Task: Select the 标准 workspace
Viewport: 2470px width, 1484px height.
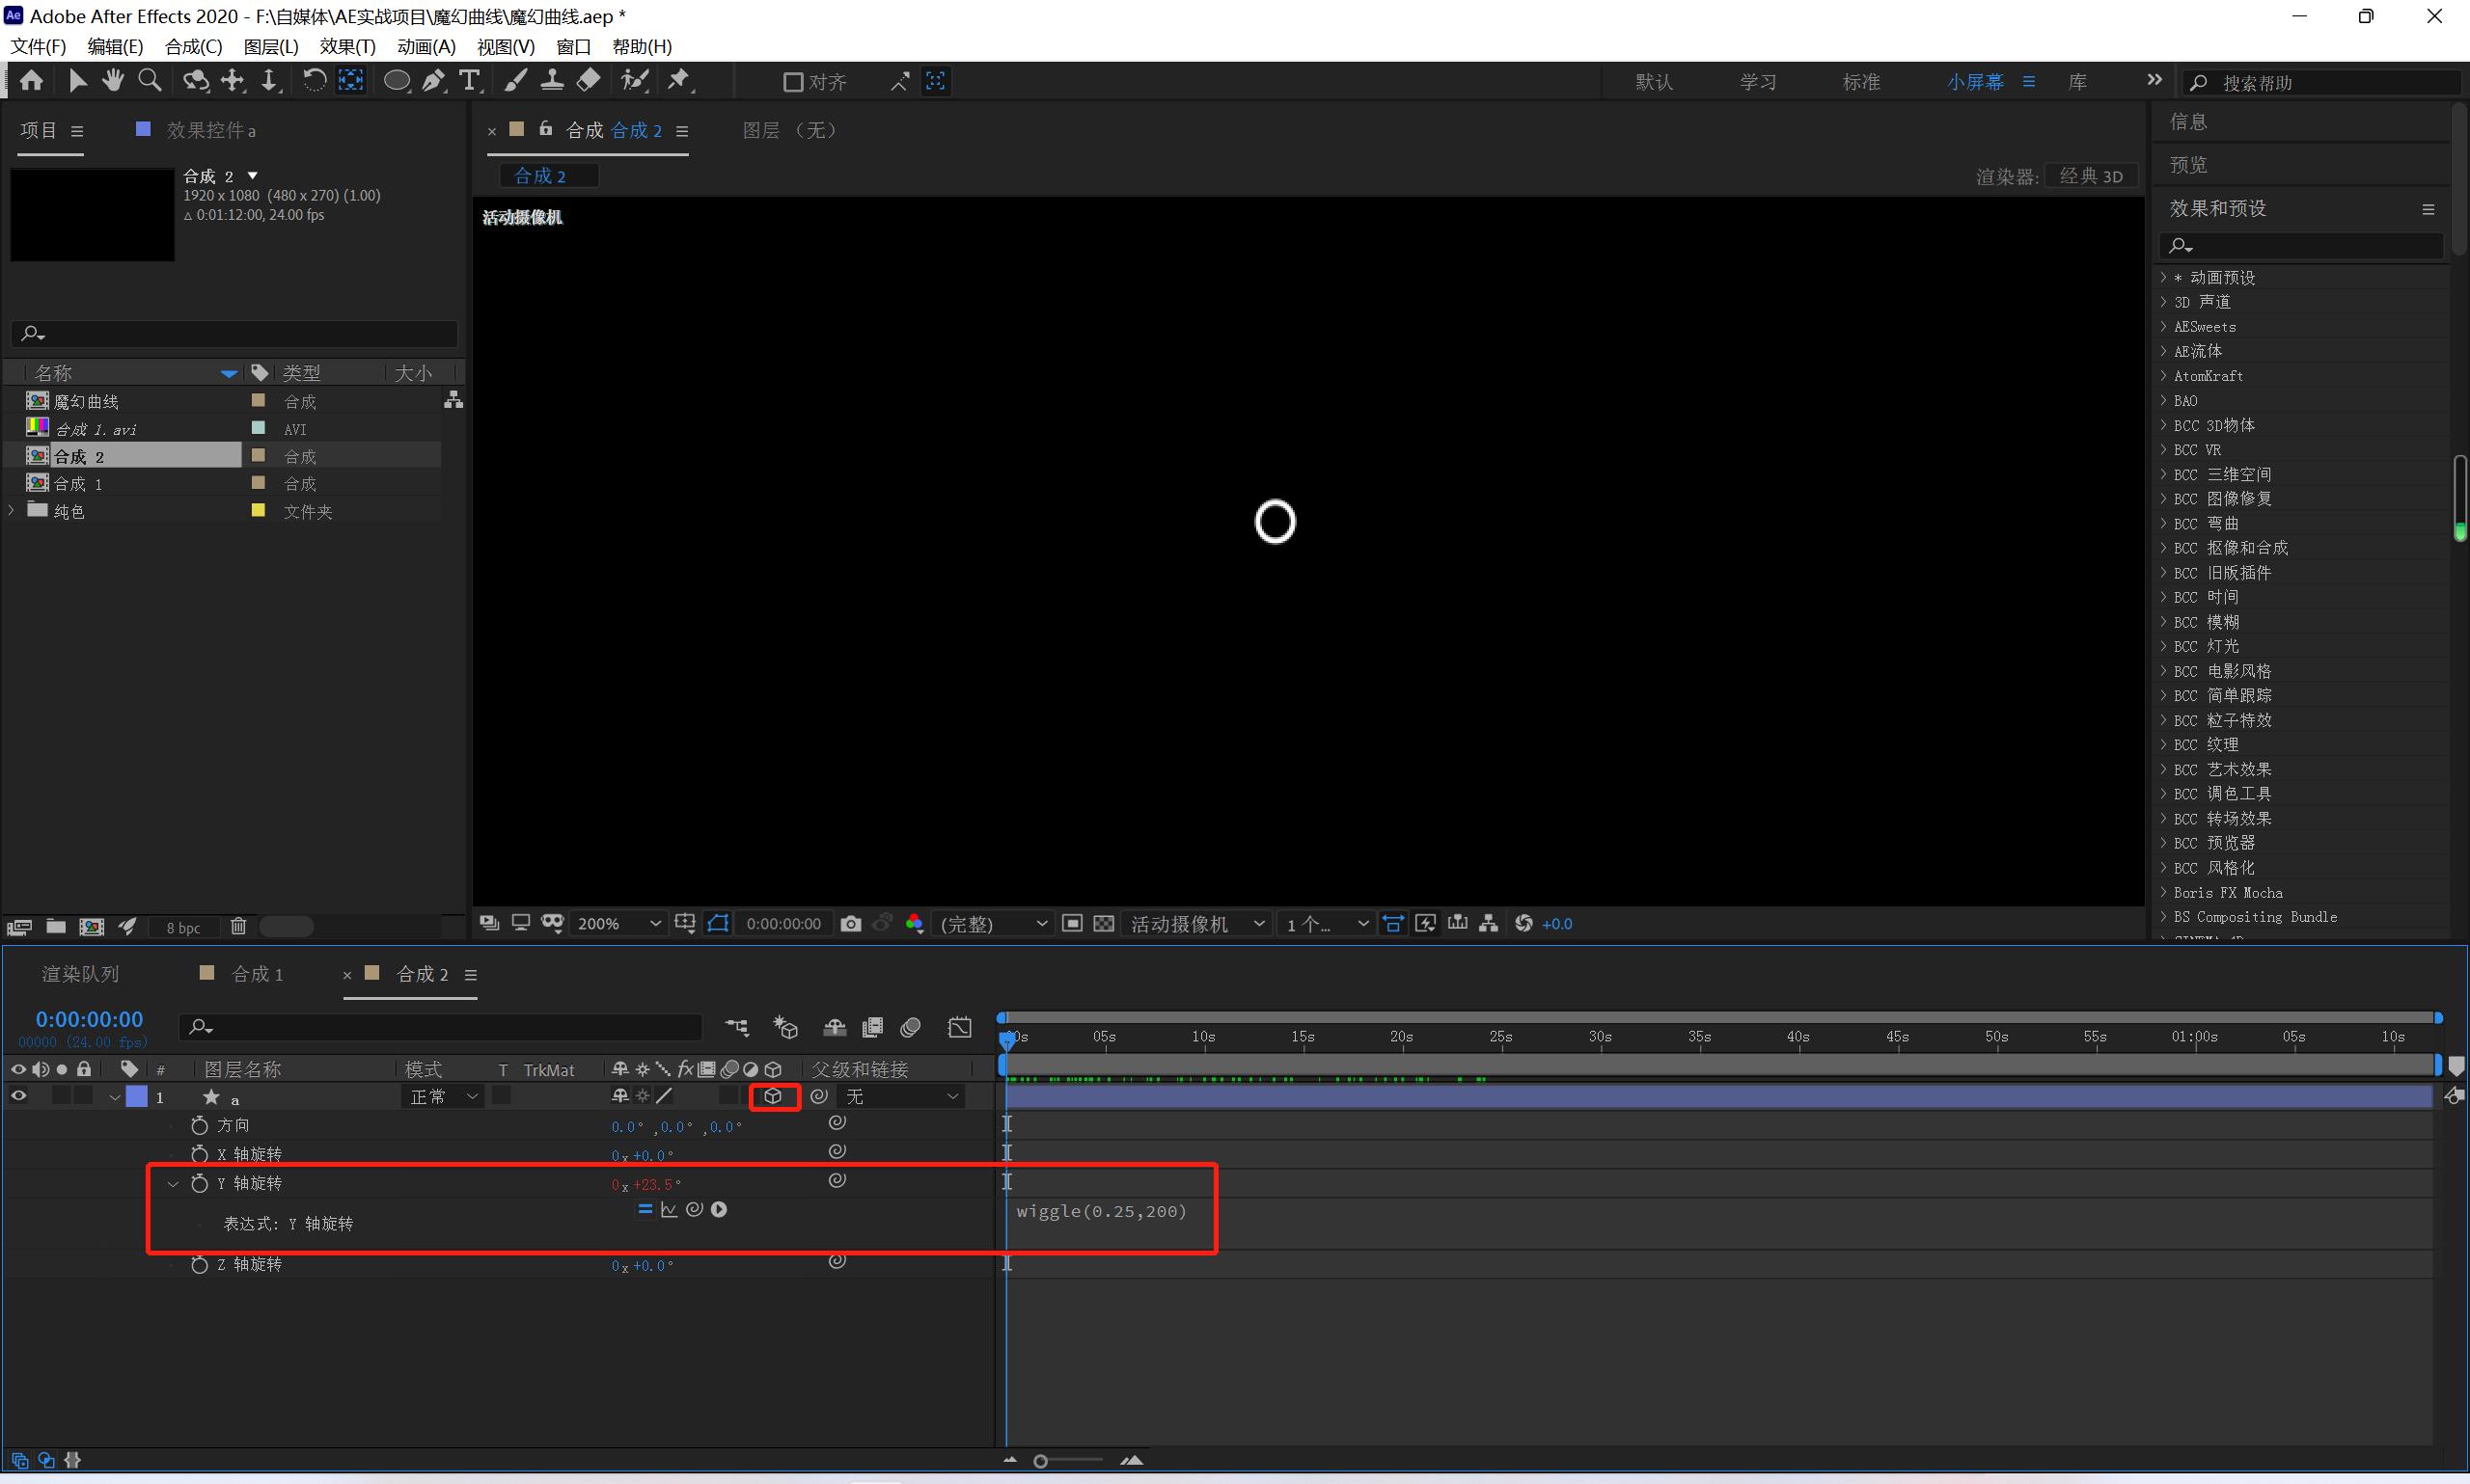Action: pyautogui.click(x=1861, y=82)
